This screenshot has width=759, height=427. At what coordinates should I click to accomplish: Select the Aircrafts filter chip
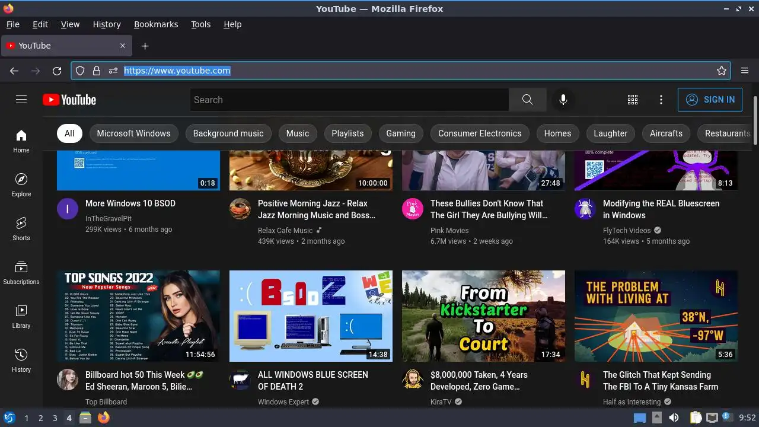[666, 133]
